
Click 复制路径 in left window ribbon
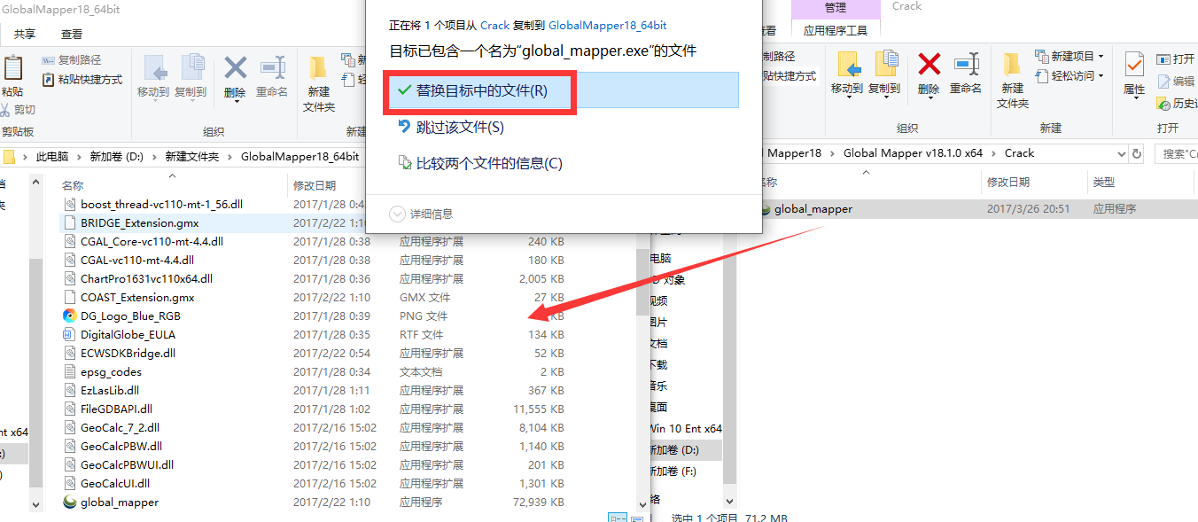pyautogui.click(x=72, y=60)
